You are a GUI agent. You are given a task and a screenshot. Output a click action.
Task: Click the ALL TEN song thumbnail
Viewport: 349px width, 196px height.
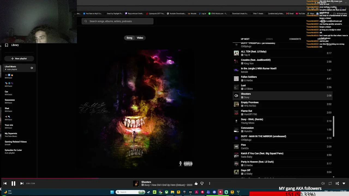tap(236, 53)
